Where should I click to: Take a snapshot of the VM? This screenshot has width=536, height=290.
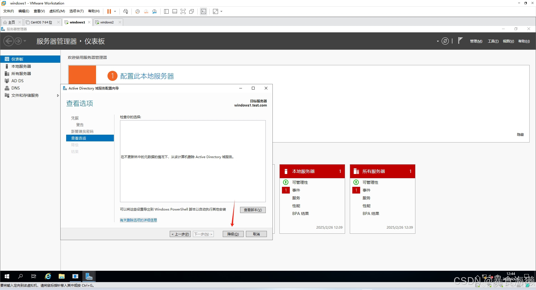[138, 11]
